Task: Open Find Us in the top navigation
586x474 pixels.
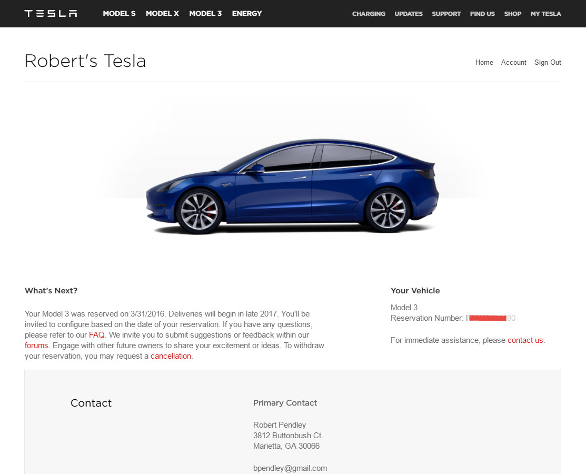Action: point(482,14)
